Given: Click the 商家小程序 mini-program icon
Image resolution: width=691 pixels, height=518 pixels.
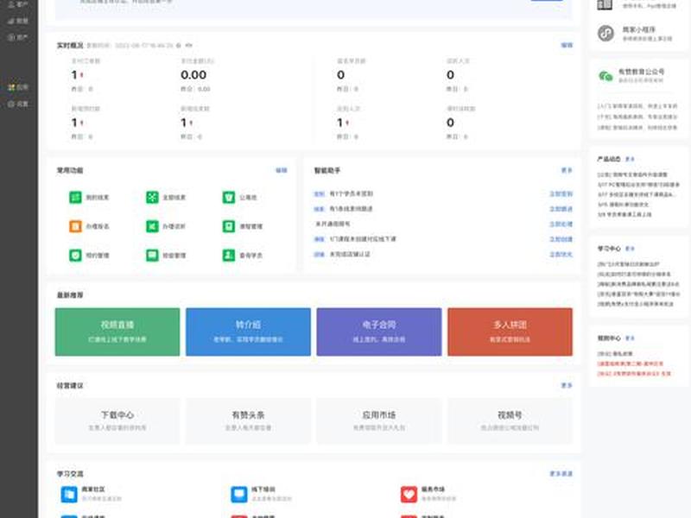Looking at the screenshot, I should pyautogui.click(x=606, y=33).
